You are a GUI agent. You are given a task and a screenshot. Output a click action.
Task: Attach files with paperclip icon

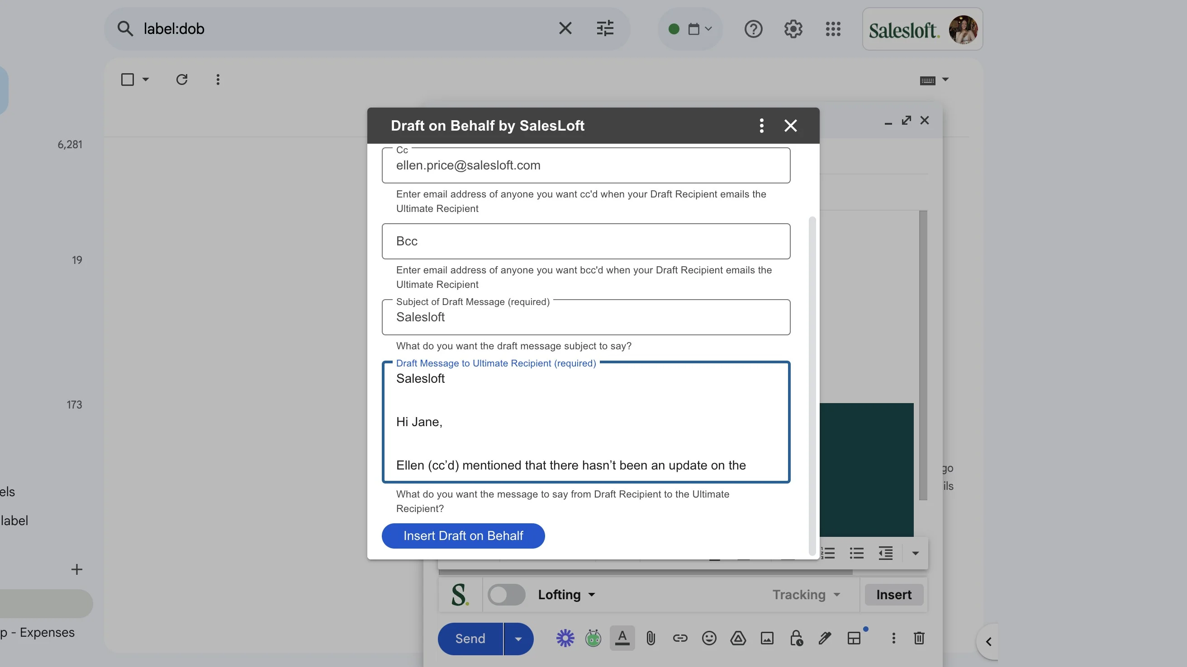[x=650, y=639]
